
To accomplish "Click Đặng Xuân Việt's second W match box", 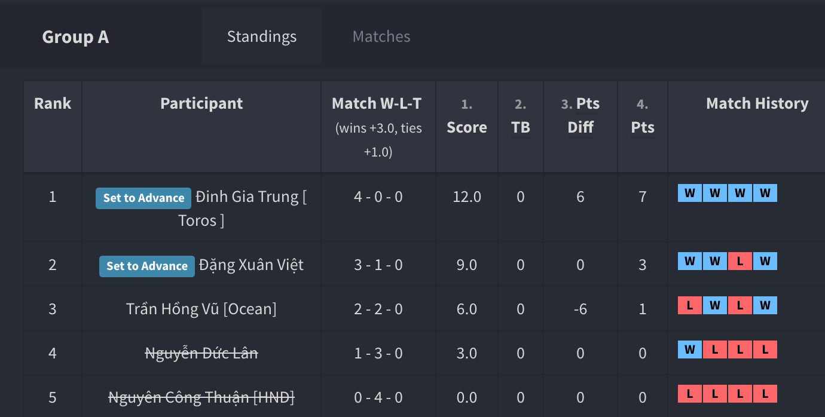I will (715, 261).
